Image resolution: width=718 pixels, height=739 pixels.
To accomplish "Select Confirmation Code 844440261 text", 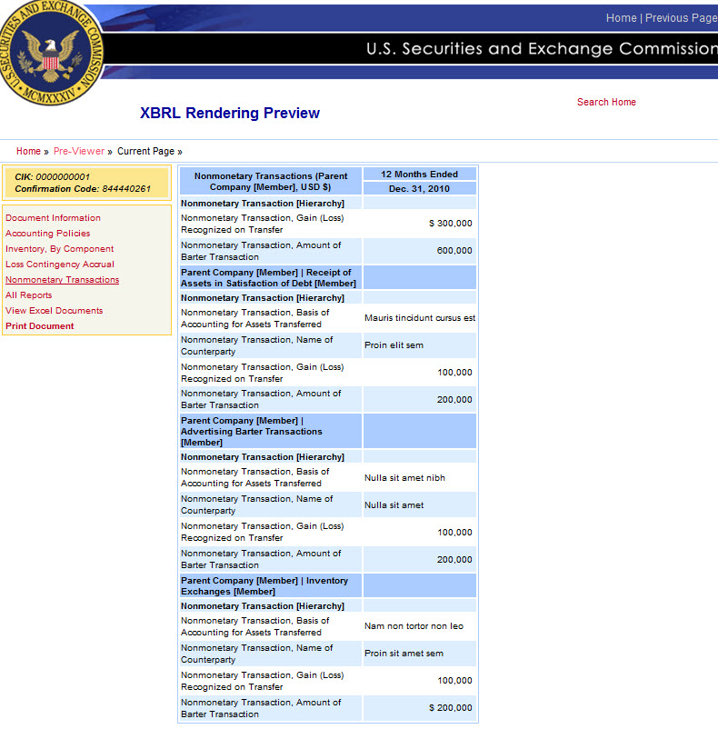I will (x=83, y=189).
